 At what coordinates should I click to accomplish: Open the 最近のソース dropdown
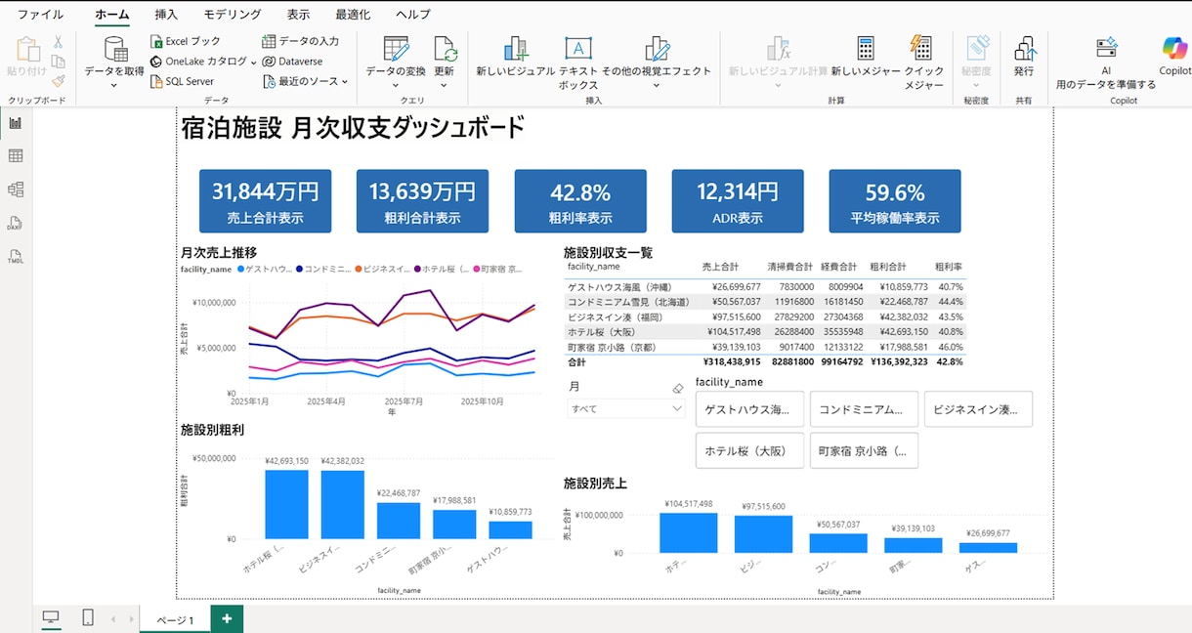pos(345,81)
